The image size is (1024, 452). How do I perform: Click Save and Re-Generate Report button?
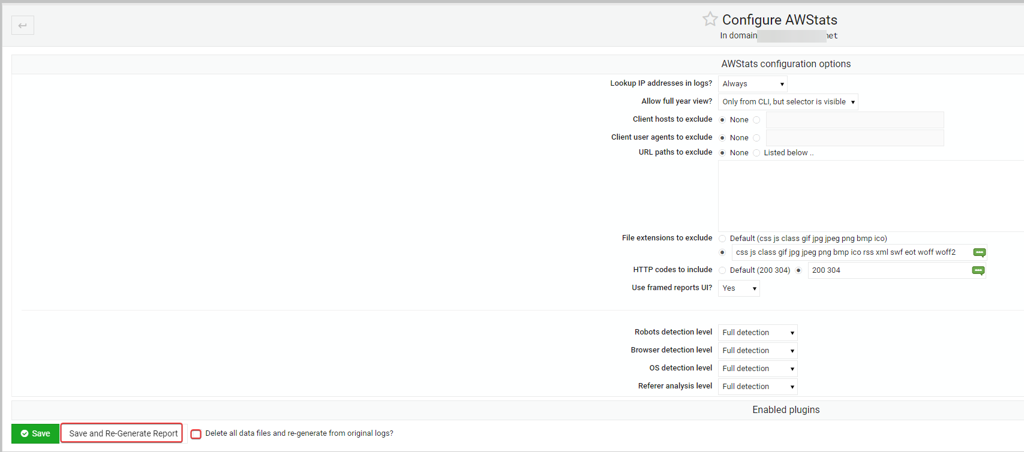click(x=122, y=433)
